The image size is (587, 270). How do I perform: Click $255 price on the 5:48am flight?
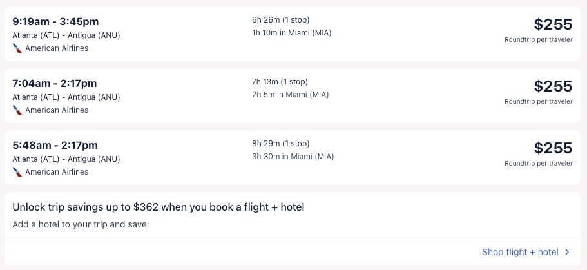553,148
